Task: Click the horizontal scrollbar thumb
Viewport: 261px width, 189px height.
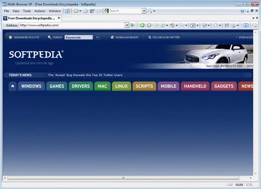Action: pos(123,178)
